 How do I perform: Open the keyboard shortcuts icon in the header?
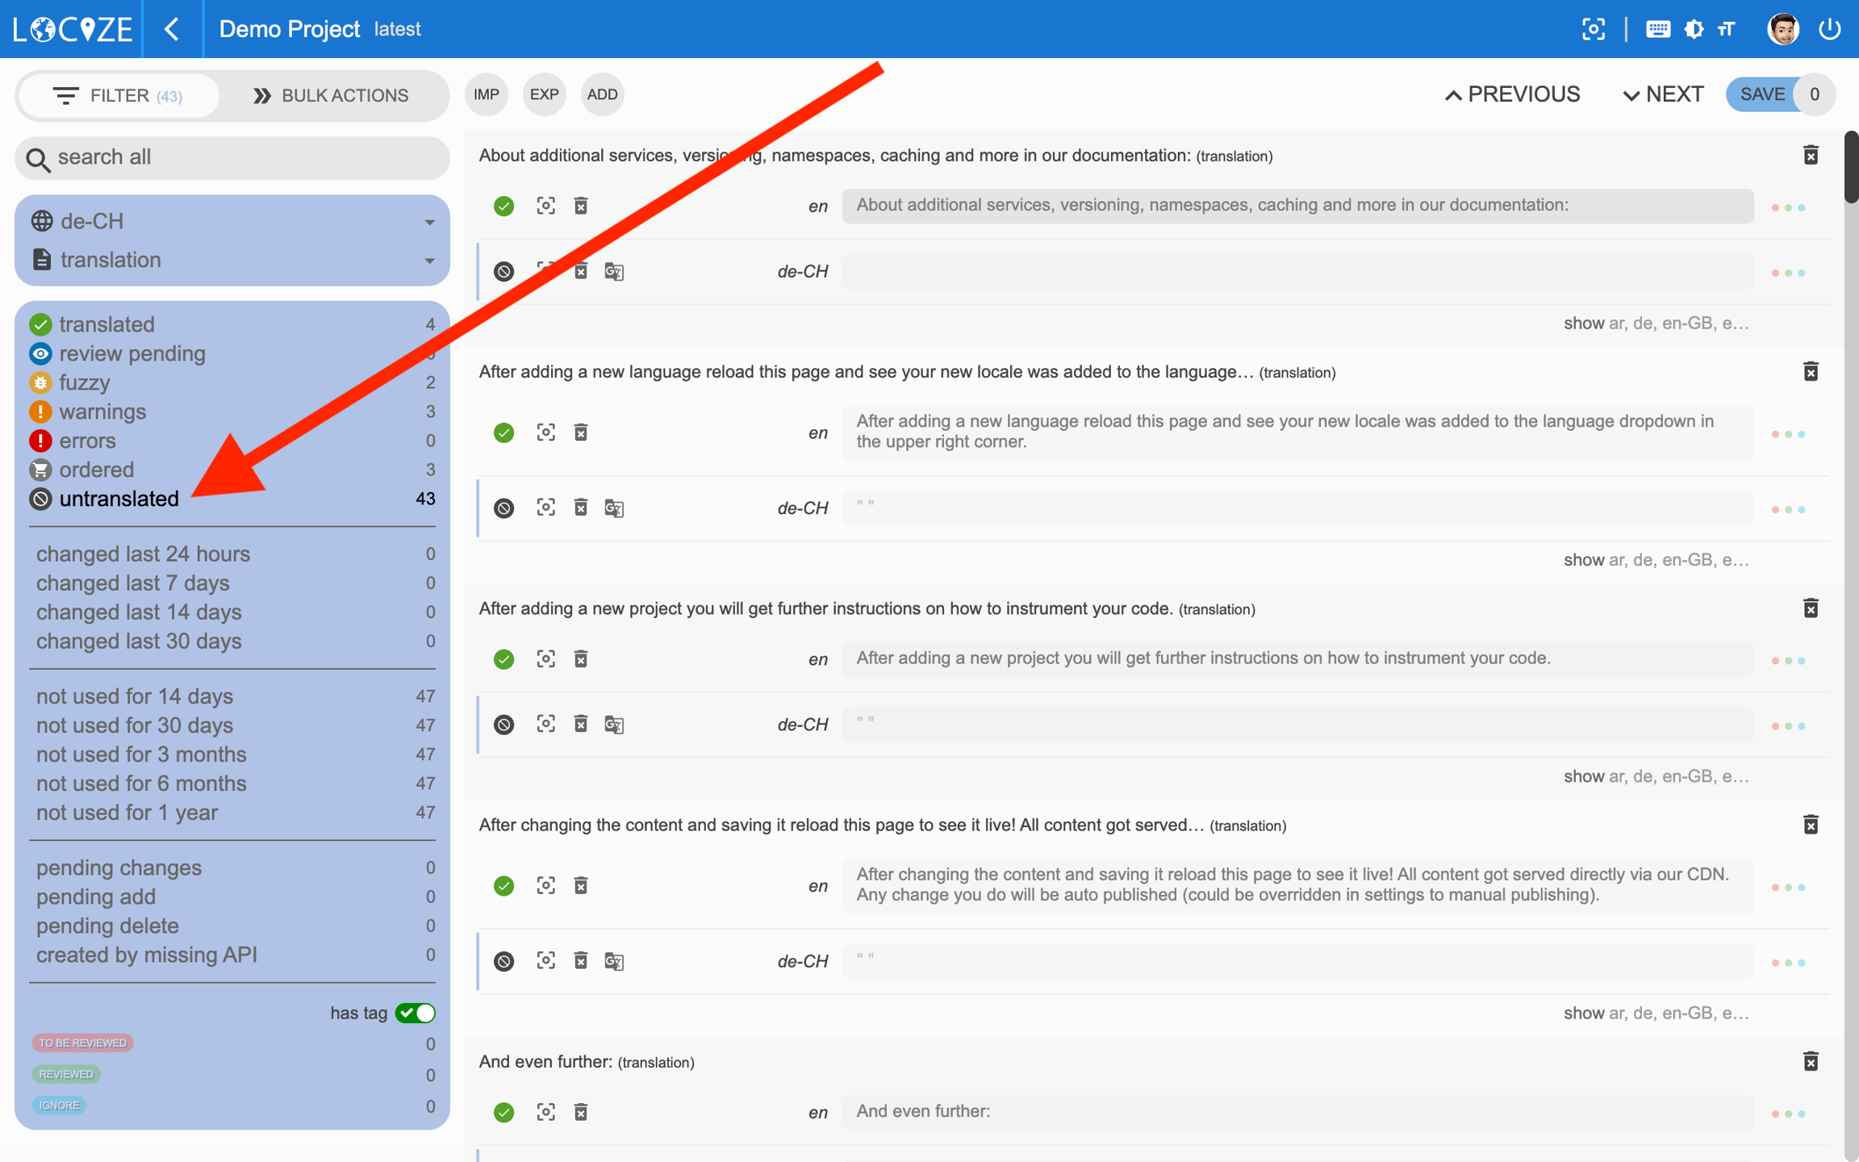pyautogui.click(x=1658, y=29)
